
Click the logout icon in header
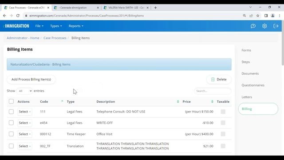click(x=276, y=26)
